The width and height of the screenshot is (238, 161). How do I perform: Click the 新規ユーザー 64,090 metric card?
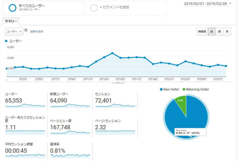click(x=70, y=100)
